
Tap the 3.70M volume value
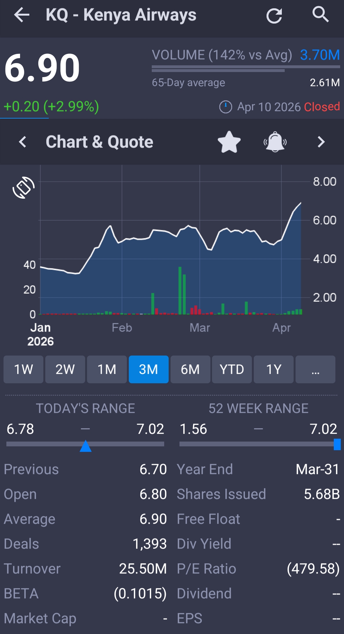[x=320, y=55]
